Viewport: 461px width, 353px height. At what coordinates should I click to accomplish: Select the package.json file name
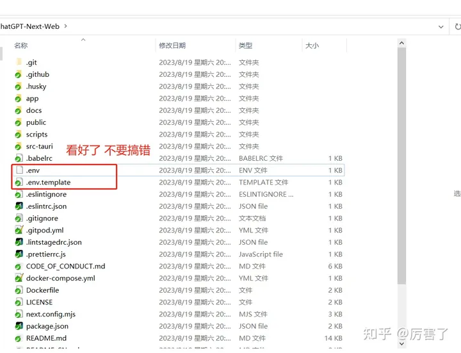(47, 326)
